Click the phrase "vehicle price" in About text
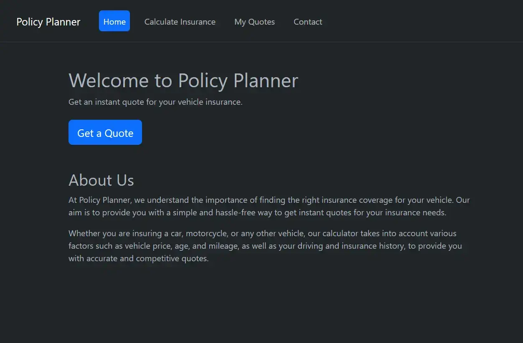Viewport: 523px width, 343px height. (x=148, y=246)
